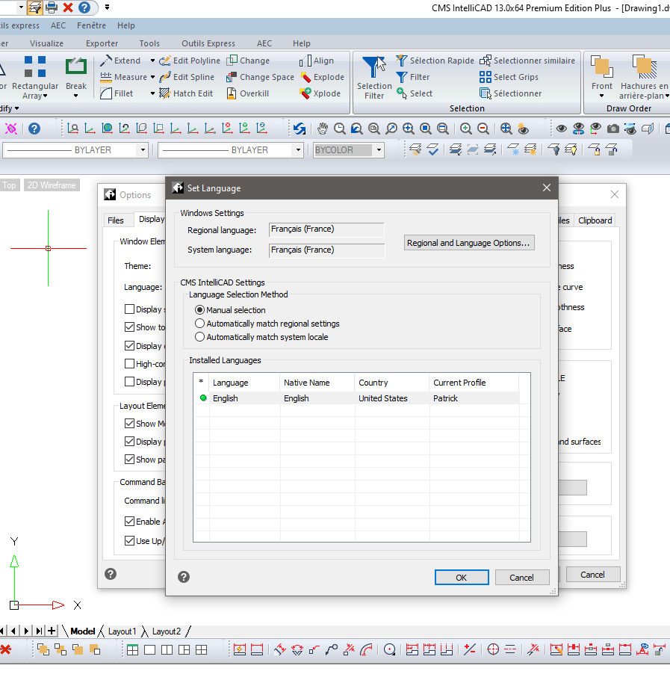Open Regional and Language Options

point(469,243)
